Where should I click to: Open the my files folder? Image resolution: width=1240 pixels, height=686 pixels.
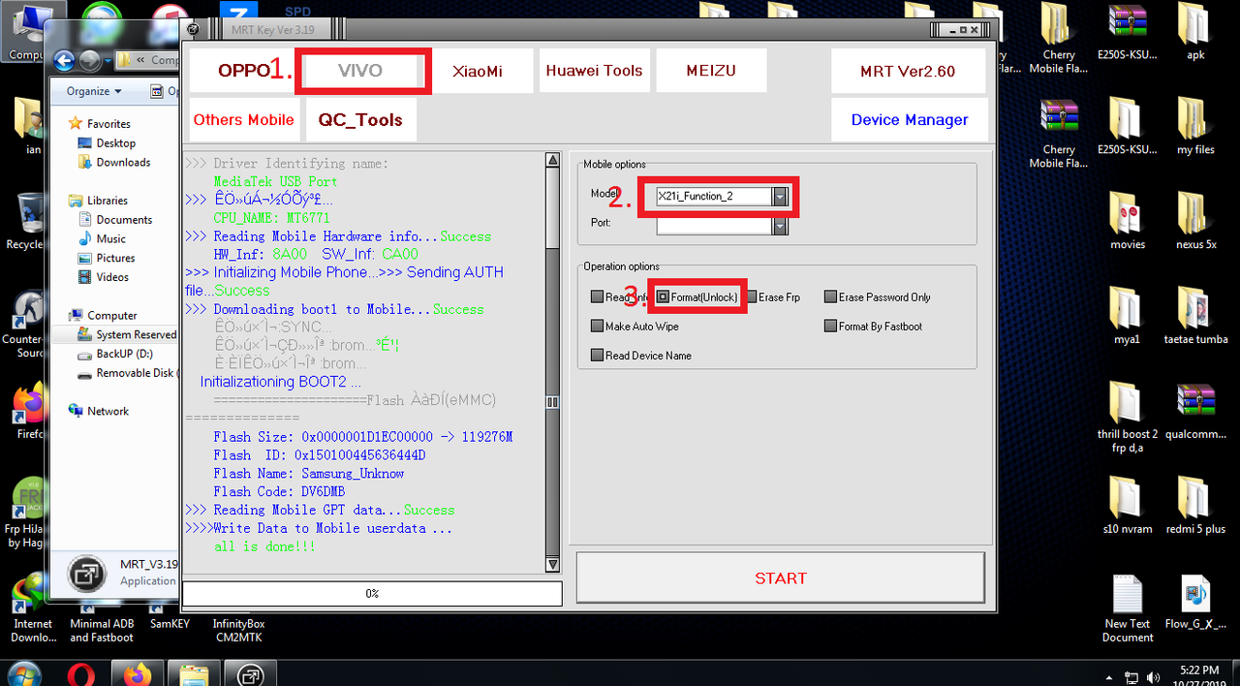point(1195,126)
